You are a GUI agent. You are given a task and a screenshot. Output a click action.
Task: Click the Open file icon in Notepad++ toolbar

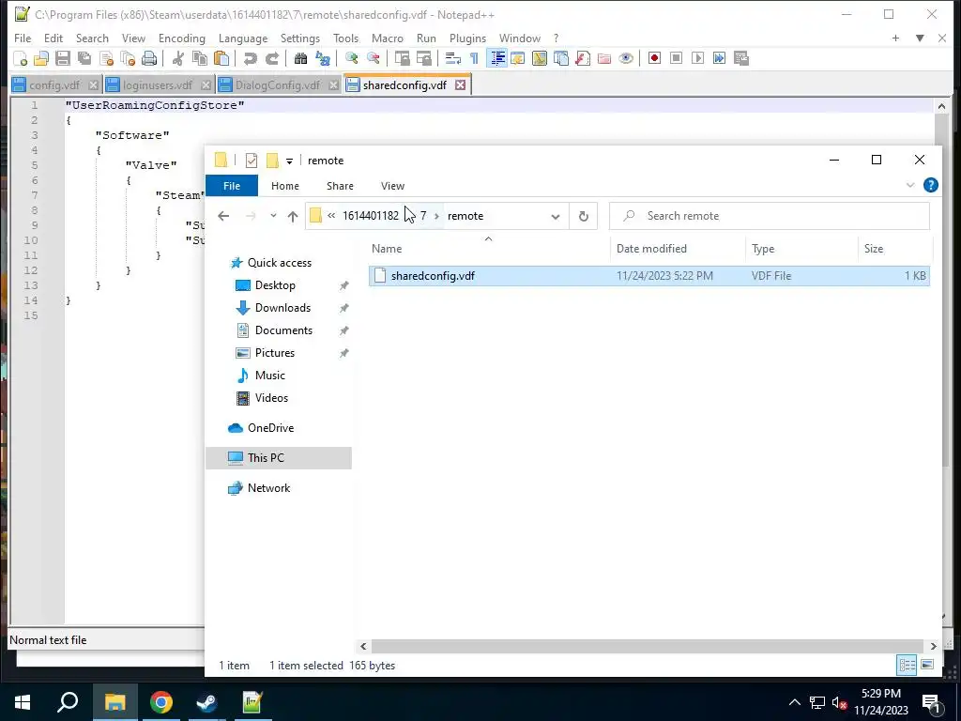click(41, 58)
